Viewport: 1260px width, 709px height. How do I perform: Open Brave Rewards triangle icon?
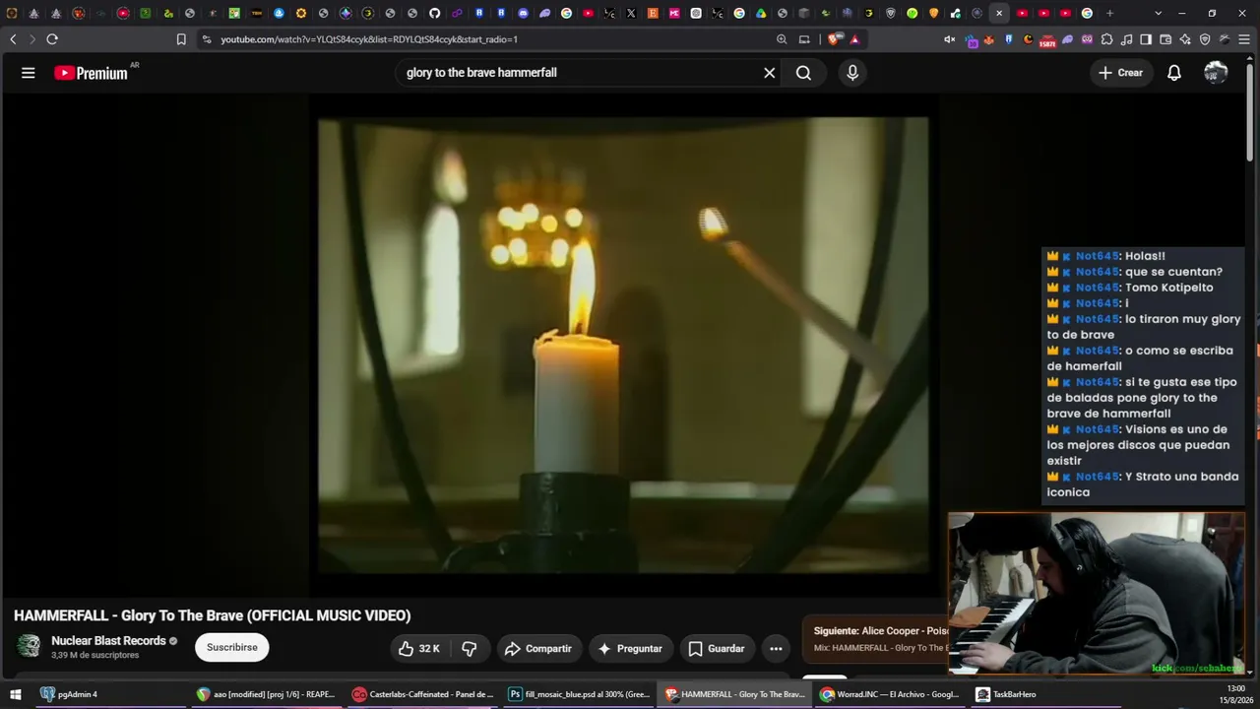click(854, 39)
